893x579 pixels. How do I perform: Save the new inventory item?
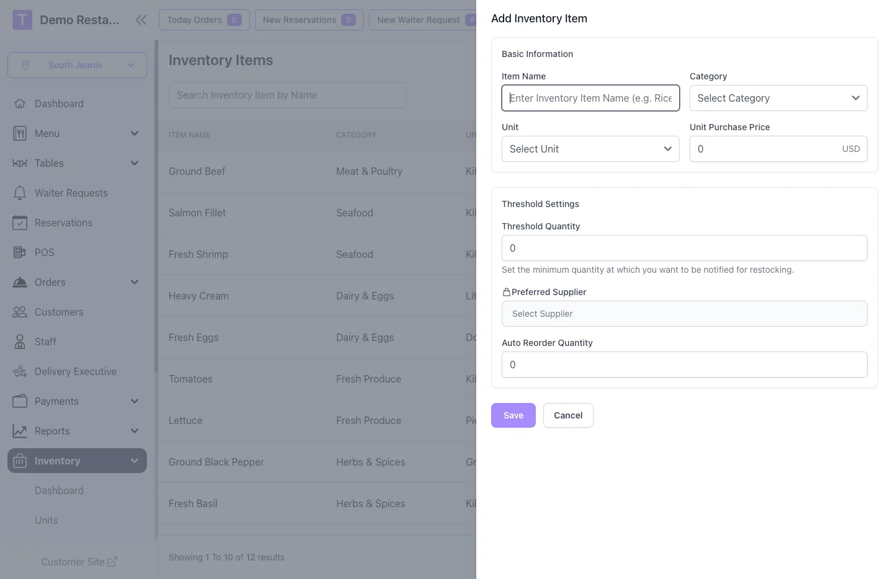pos(513,415)
